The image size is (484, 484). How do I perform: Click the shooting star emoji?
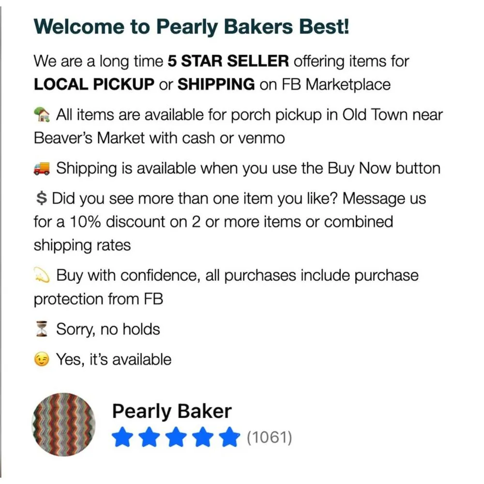tap(42, 276)
